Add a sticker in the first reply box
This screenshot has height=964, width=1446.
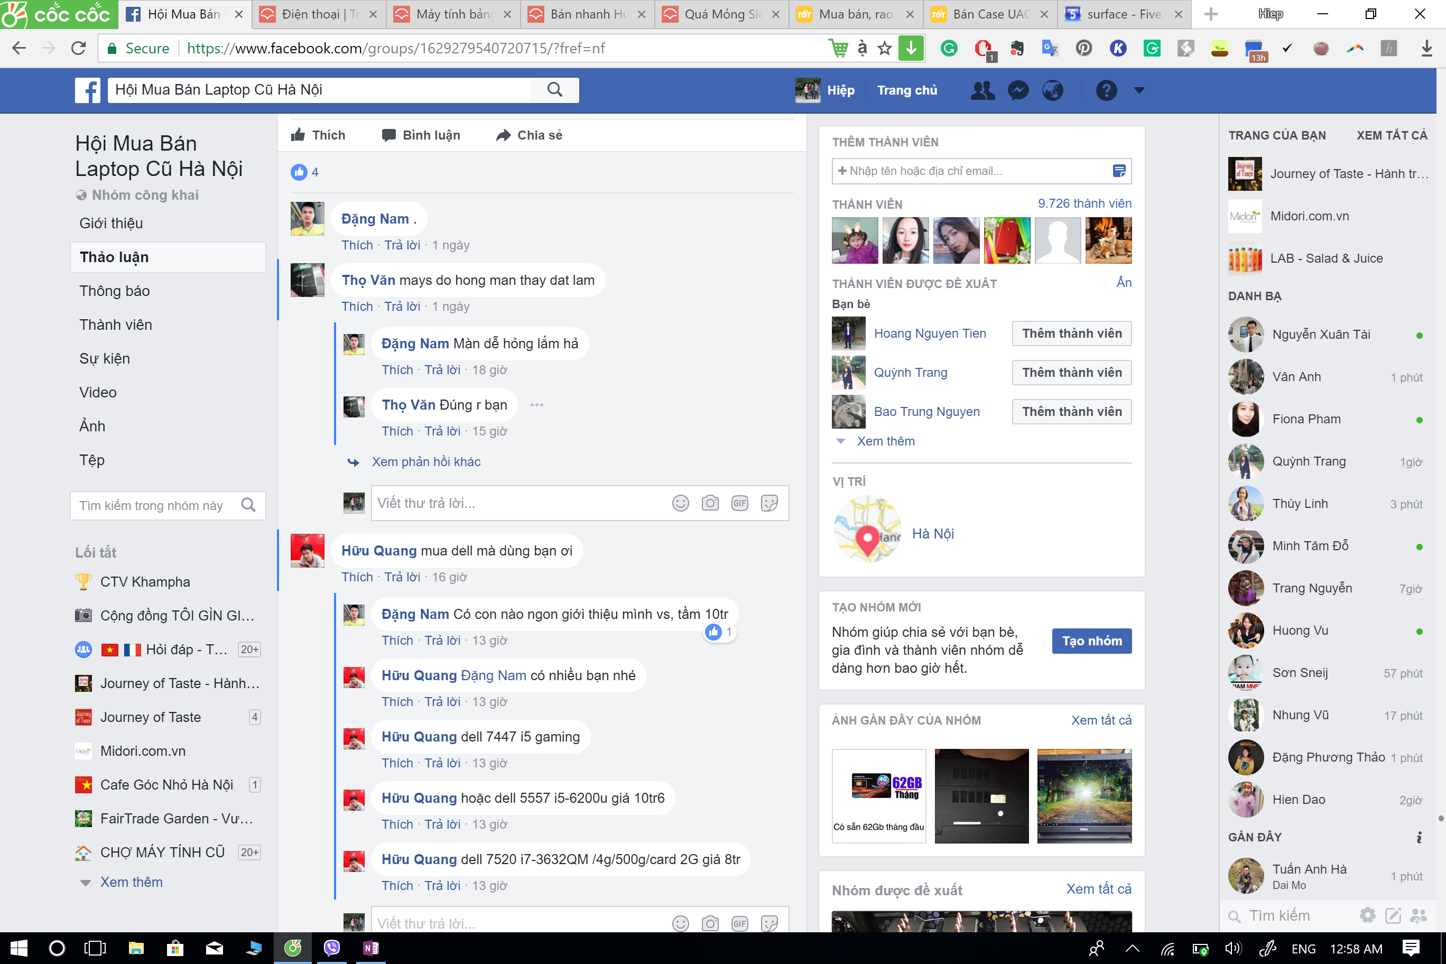(769, 503)
